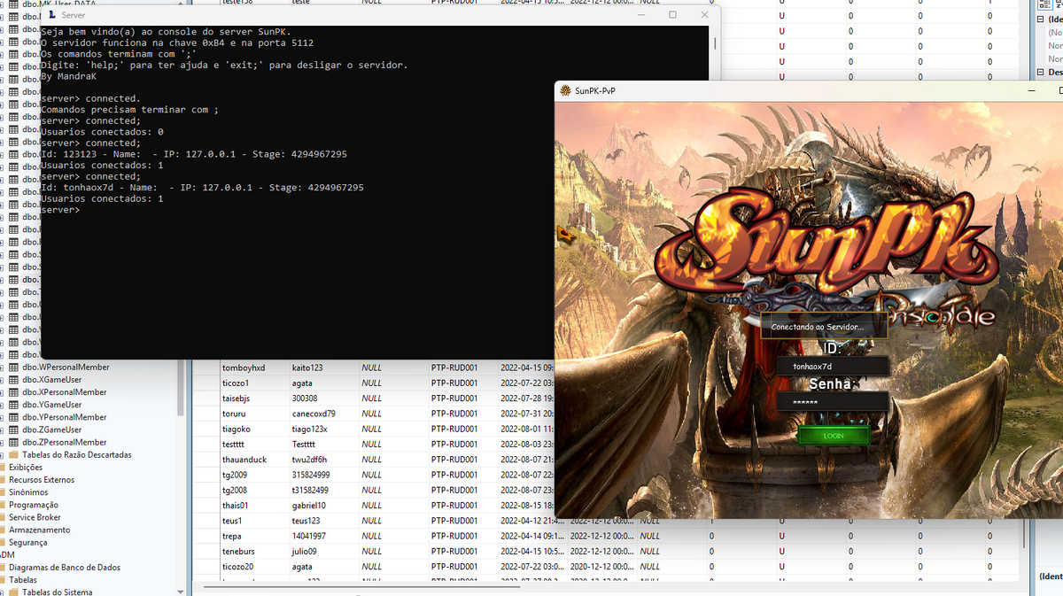Collapse the (Identidade) properties section

click(1041, 19)
